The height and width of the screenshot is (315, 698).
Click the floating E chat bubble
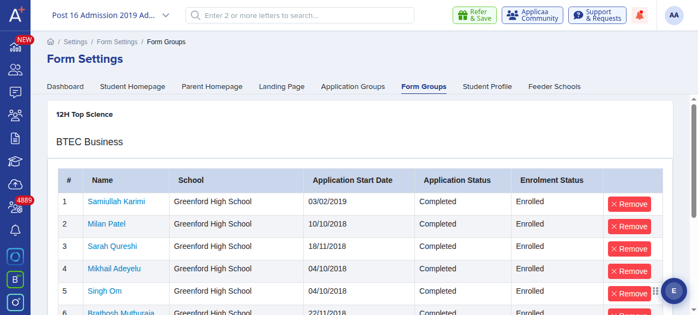(674, 291)
